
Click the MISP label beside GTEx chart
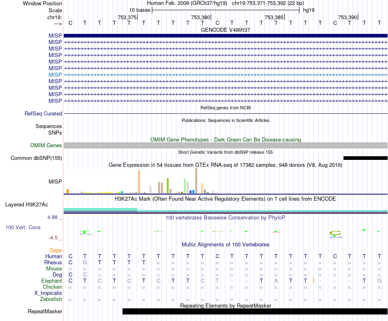click(x=55, y=182)
